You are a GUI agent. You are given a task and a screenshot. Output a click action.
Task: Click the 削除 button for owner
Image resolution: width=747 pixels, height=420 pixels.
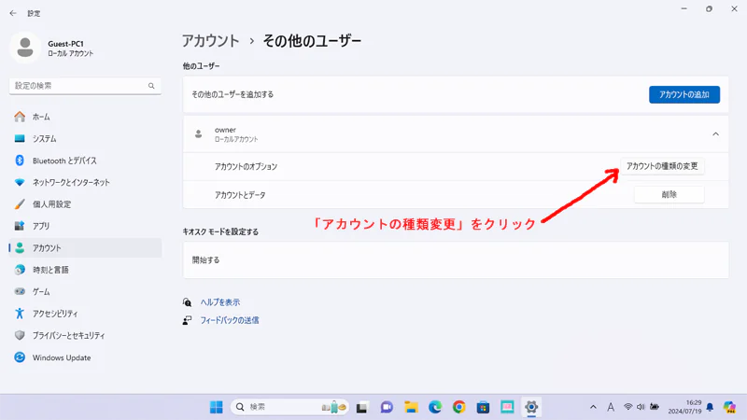[x=669, y=194]
